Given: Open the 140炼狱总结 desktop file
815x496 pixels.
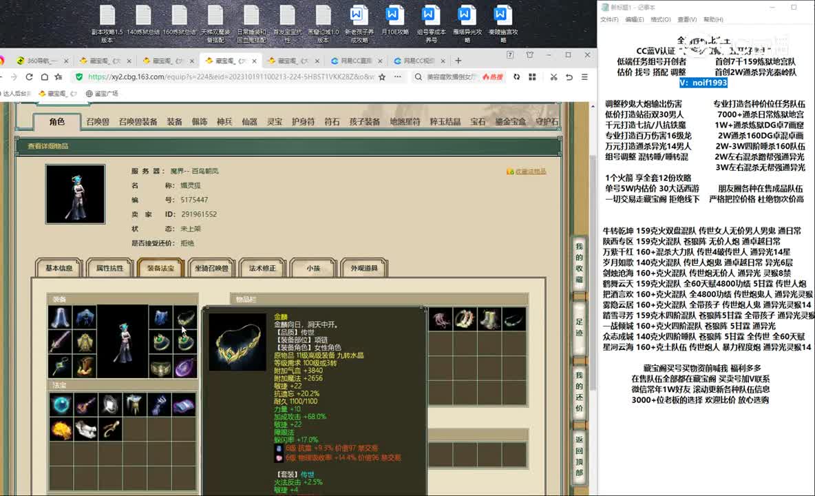Looking at the screenshot, I should point(143,21).
